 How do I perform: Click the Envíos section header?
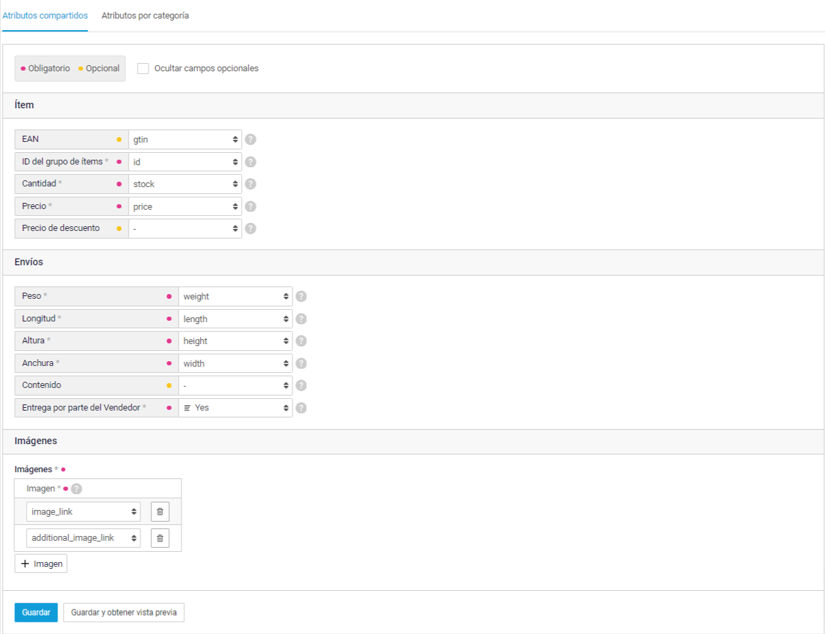[29, 262]
